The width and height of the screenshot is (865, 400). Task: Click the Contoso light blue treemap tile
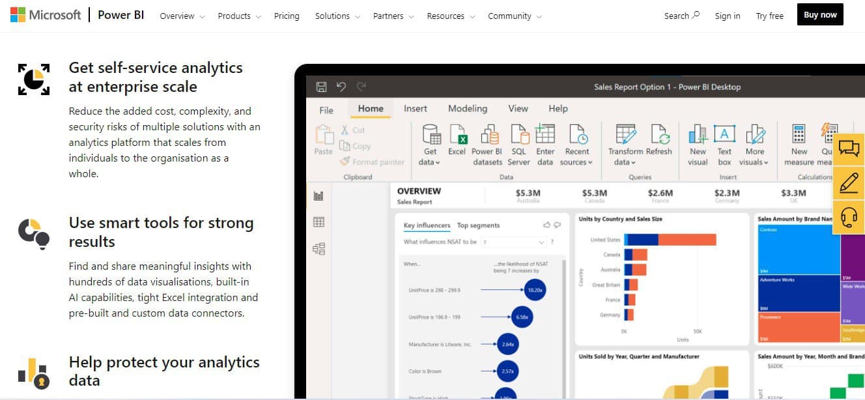[799, 248]
